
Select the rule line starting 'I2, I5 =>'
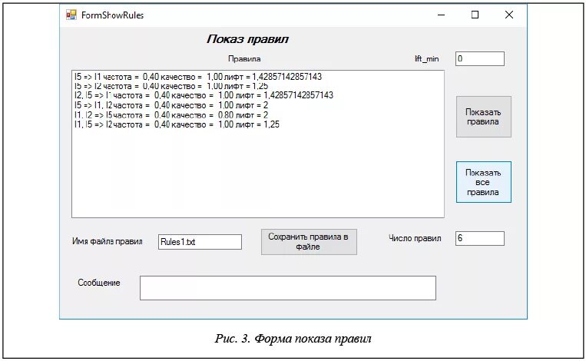(x=204, y=95)
